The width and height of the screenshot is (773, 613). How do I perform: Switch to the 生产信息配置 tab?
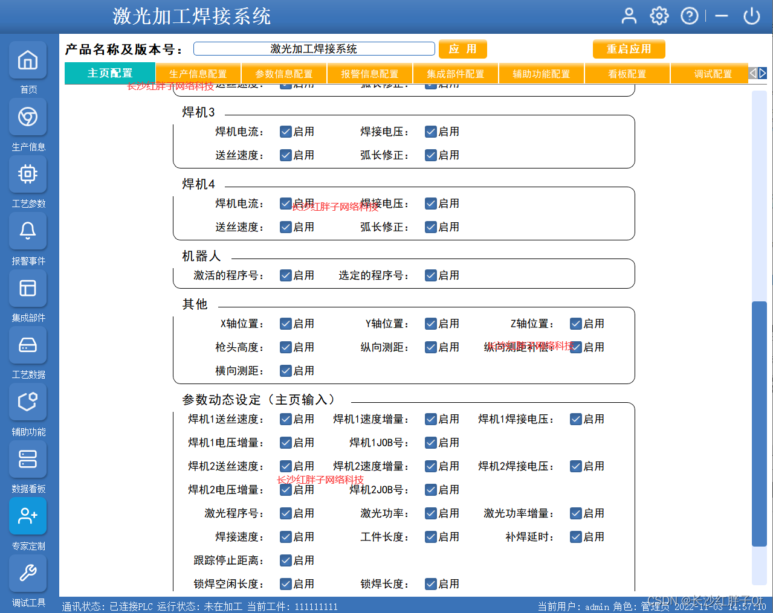(x=198, y=74)
